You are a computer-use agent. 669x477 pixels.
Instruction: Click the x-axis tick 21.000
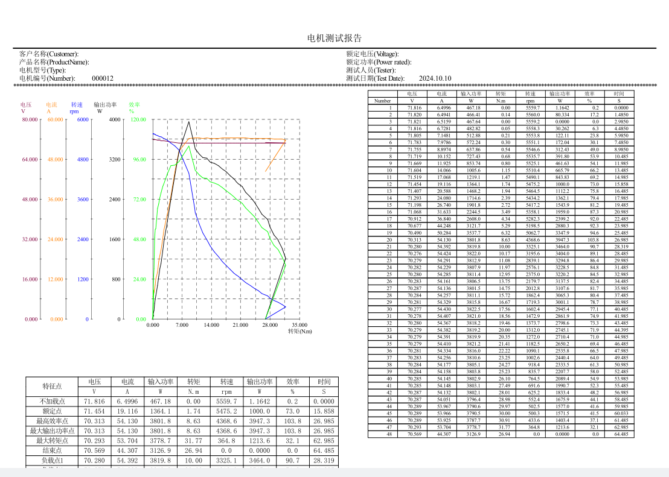[x=241, y=325]
